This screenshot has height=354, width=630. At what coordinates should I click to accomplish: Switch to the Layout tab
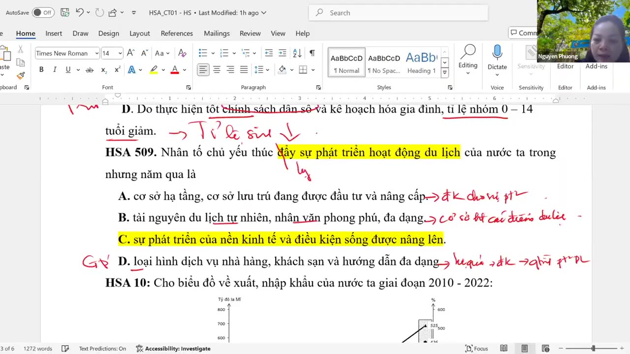point(140,33)
